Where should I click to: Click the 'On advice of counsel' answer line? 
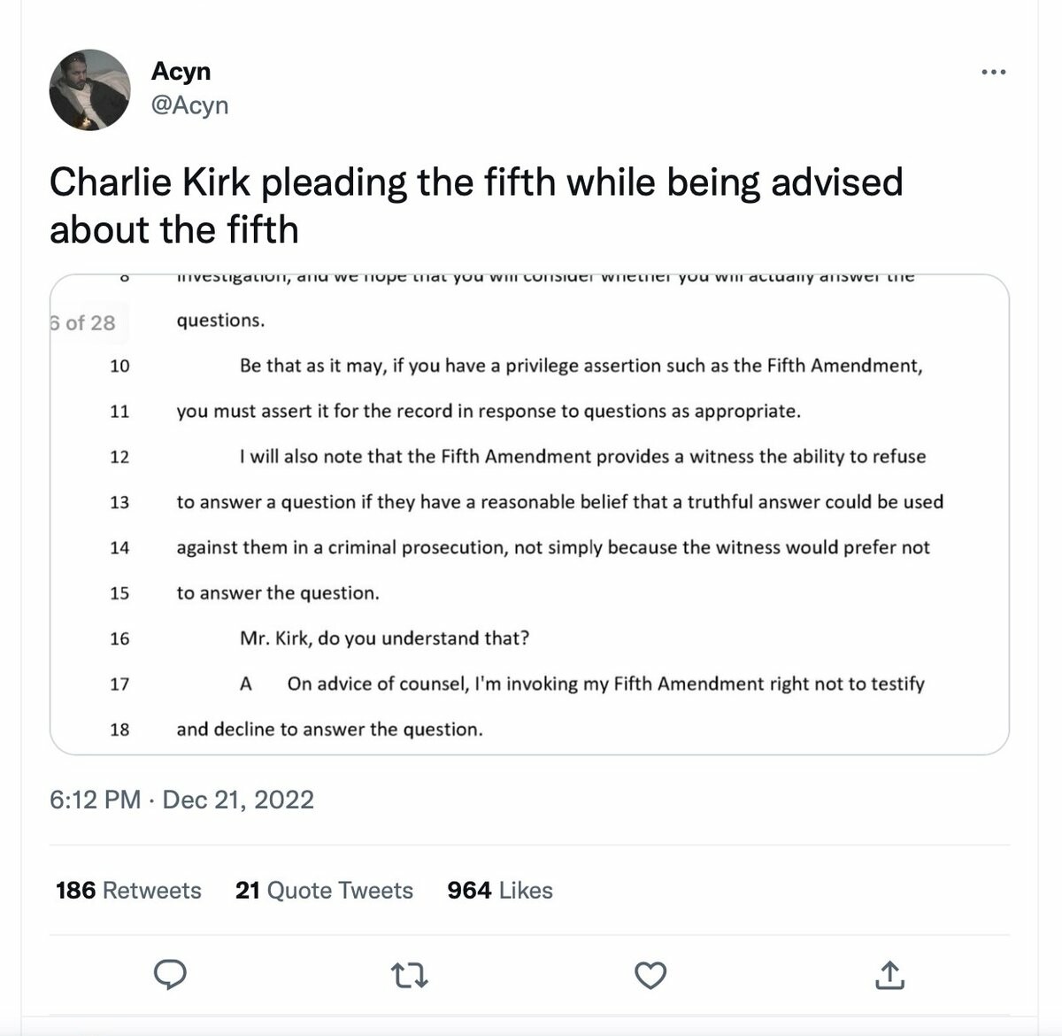coord(605,684)
